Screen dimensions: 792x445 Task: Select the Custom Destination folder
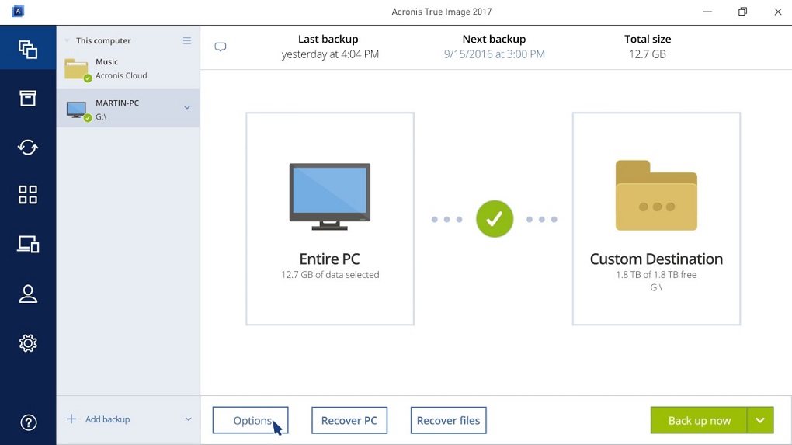tap(656, 219)
